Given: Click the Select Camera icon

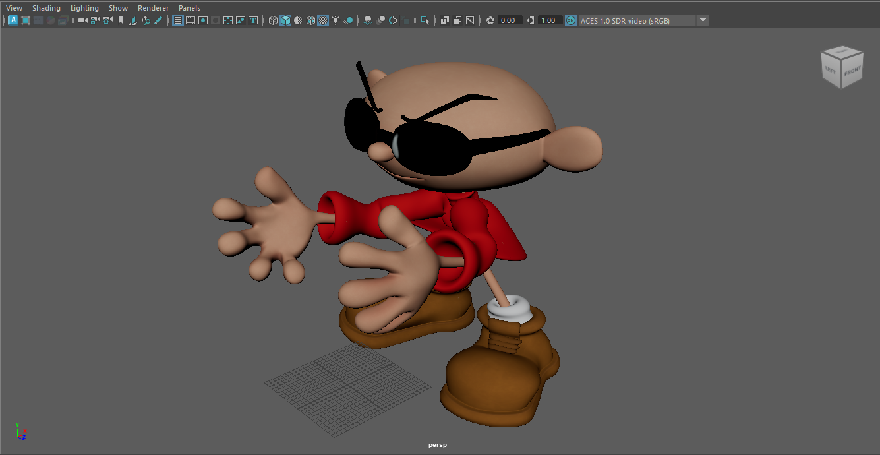Looking at the screenshot, I should pos(82,20).
